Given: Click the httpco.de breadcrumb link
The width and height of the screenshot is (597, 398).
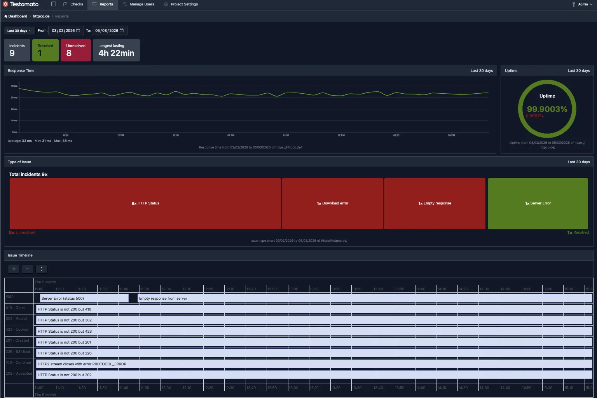Looking at the screenshot, I should click(x=41, y=16).
